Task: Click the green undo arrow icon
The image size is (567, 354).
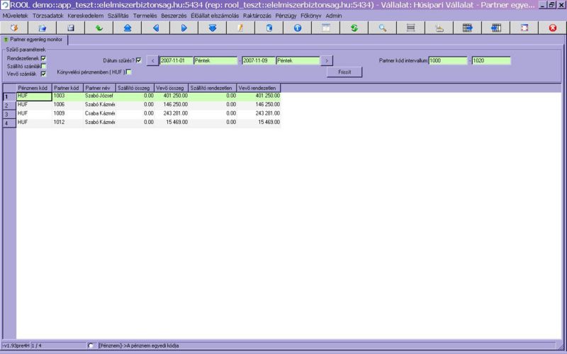Action: point(99,28)
